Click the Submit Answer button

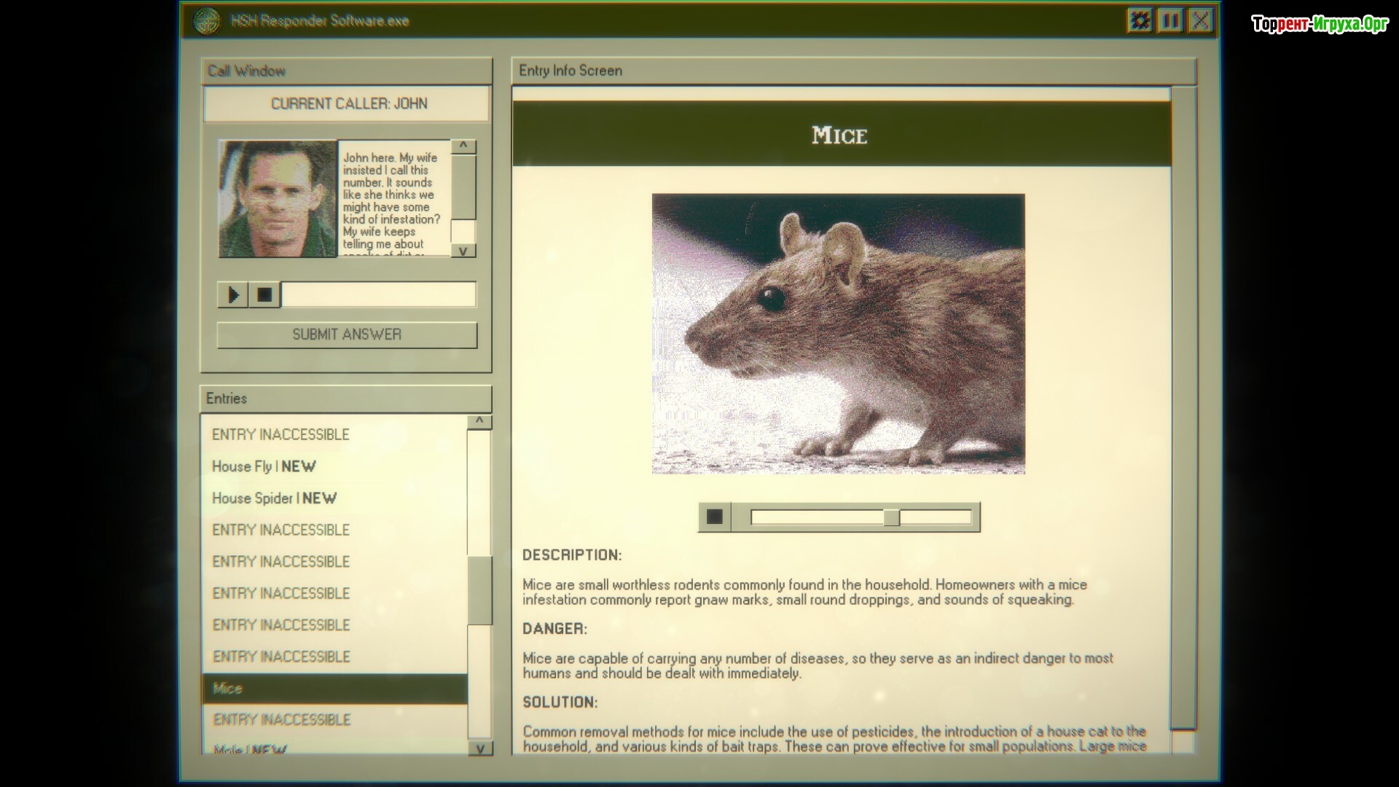(347, 334)
